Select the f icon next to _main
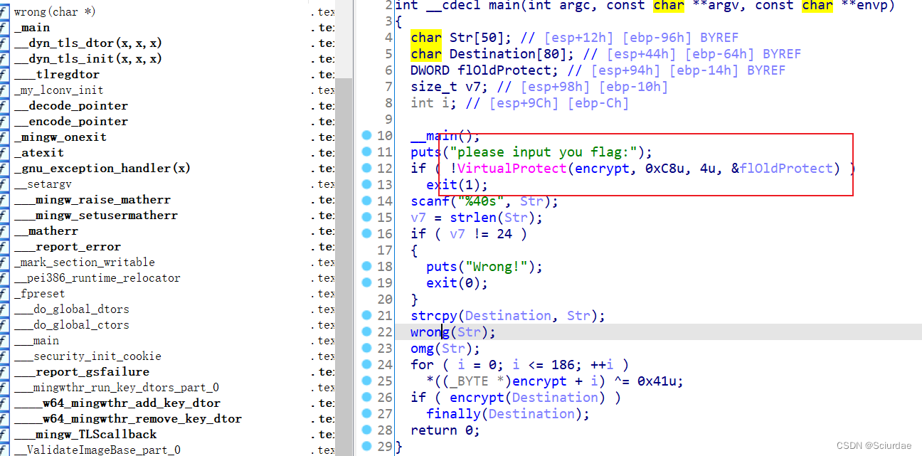Viewport: 922px width, 456px height. pos(4,27)
